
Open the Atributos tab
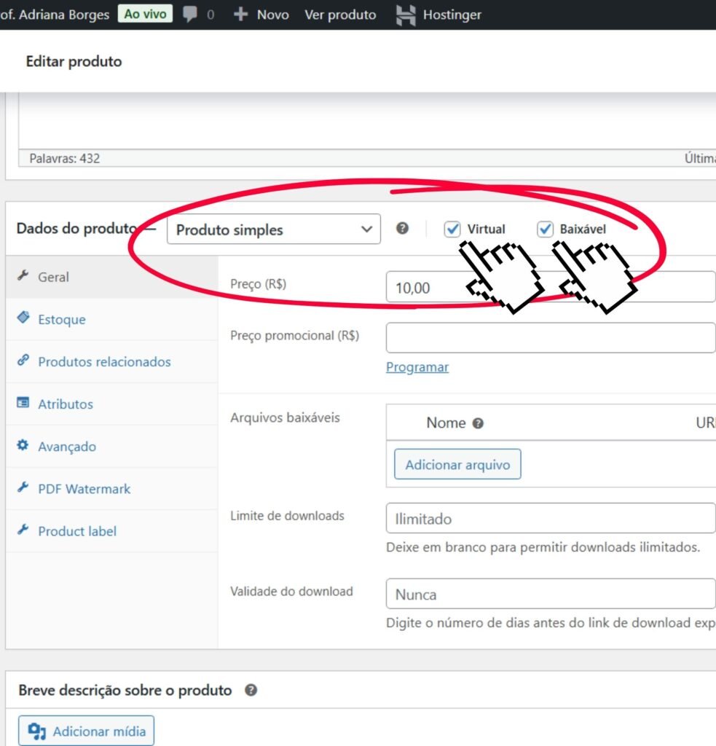click(x=66, y=404)
